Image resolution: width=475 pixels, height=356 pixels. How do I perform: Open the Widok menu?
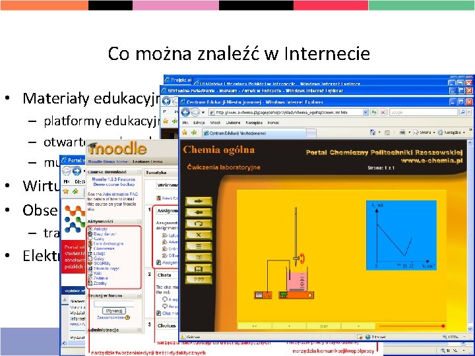215,123
